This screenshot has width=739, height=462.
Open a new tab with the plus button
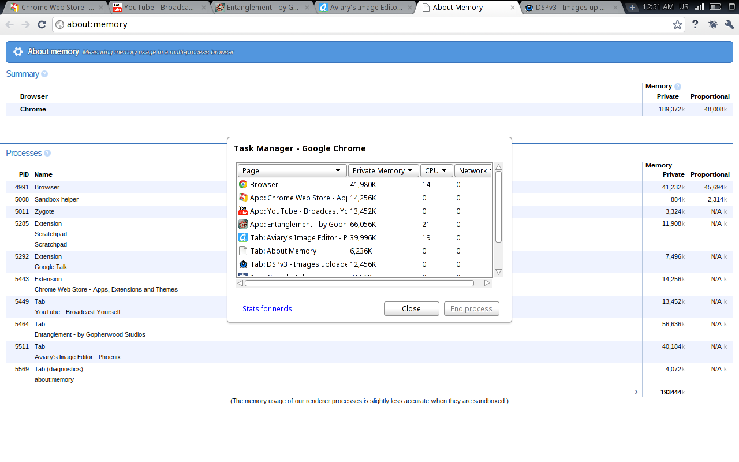632,8
